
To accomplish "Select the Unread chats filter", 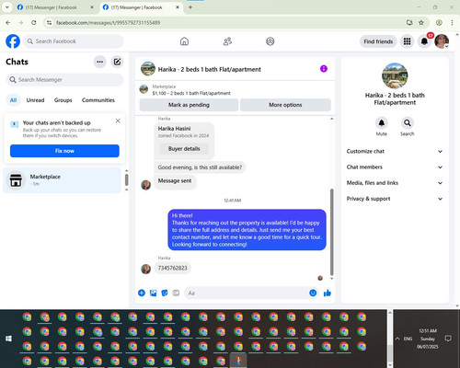I will coord(35,100).
